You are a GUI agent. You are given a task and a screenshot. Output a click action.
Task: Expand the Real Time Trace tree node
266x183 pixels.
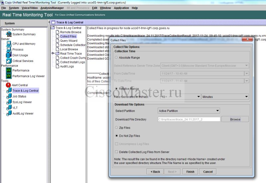[x=53, y=53]
